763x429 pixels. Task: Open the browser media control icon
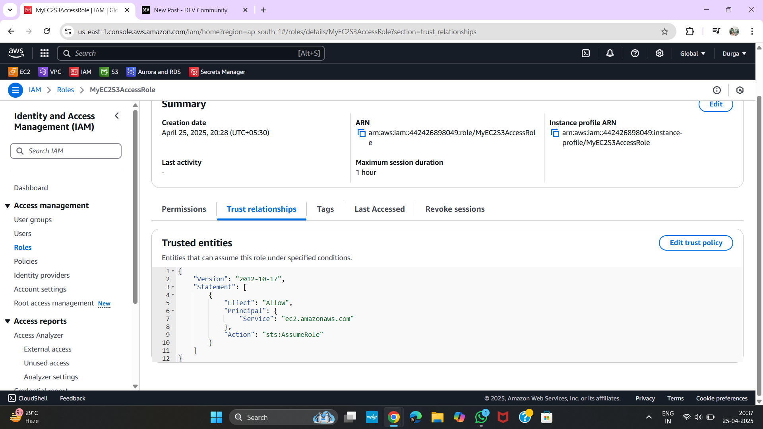tap(717, 31)
